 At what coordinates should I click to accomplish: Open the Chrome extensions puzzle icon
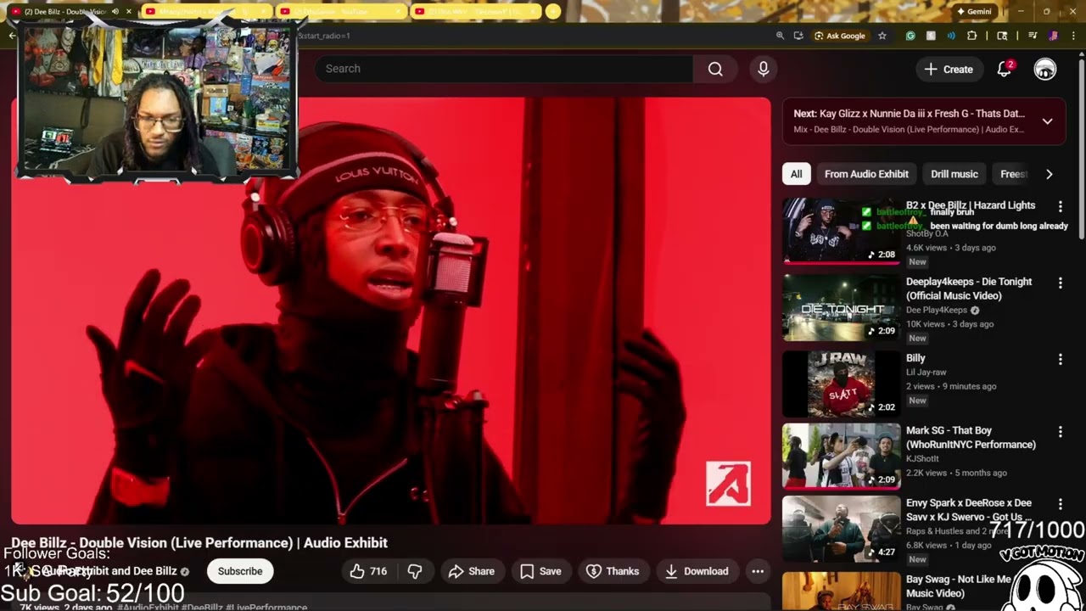pos(972,36)
